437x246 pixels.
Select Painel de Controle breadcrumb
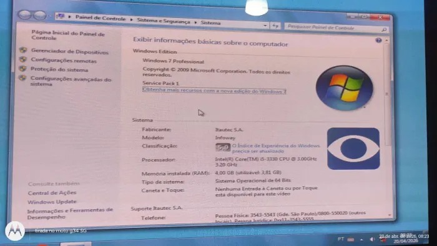pyautogui.click(x=101, y=18)
